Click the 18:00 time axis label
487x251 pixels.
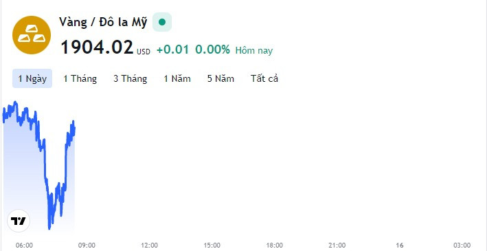[x=275, y=245]
